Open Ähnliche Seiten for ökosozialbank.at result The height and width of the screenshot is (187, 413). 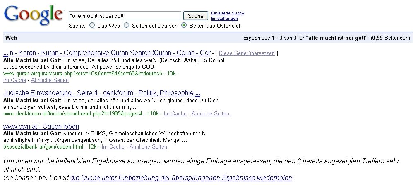tap(148, 147)
